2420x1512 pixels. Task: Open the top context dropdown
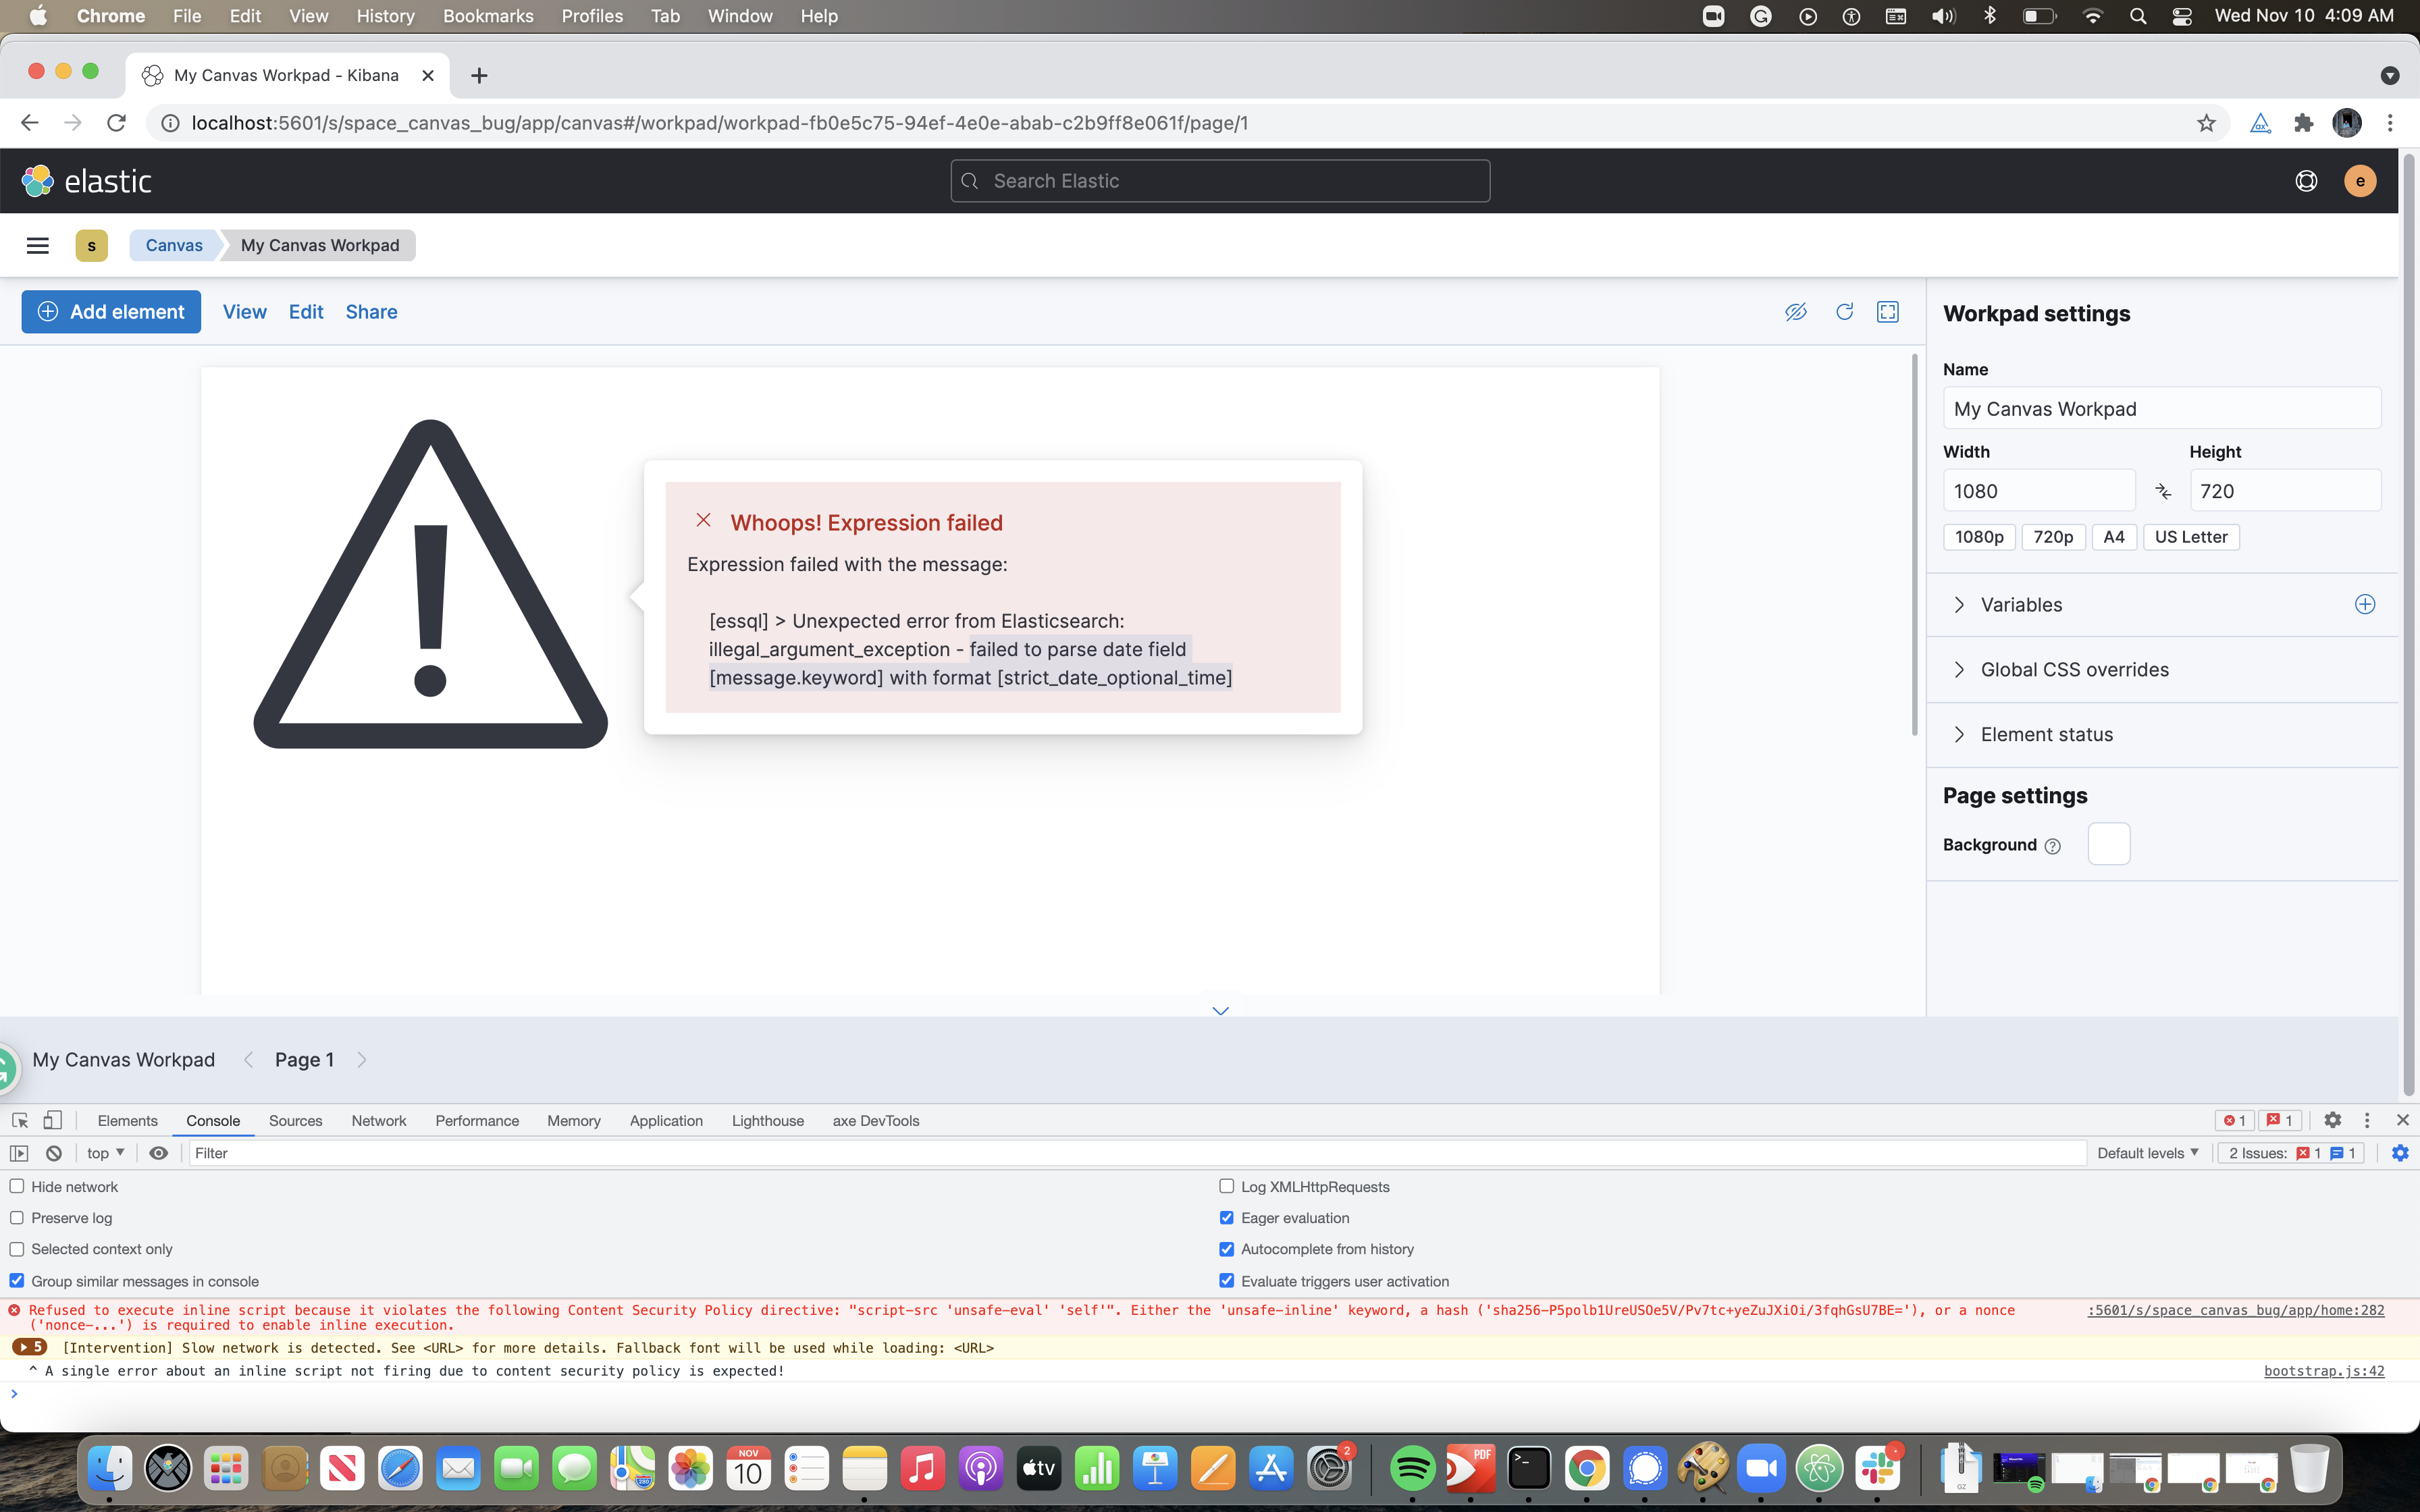pos(105,1153)
